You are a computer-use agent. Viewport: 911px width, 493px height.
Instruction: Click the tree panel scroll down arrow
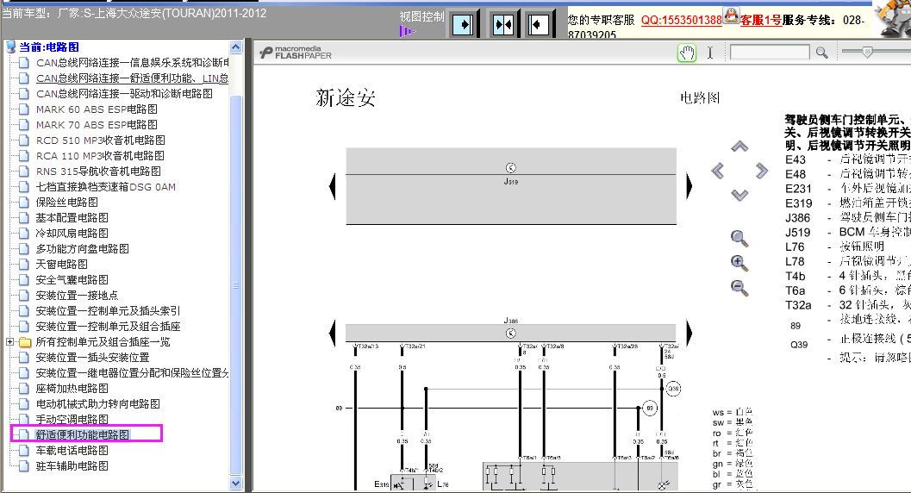[x=235, y=484]
